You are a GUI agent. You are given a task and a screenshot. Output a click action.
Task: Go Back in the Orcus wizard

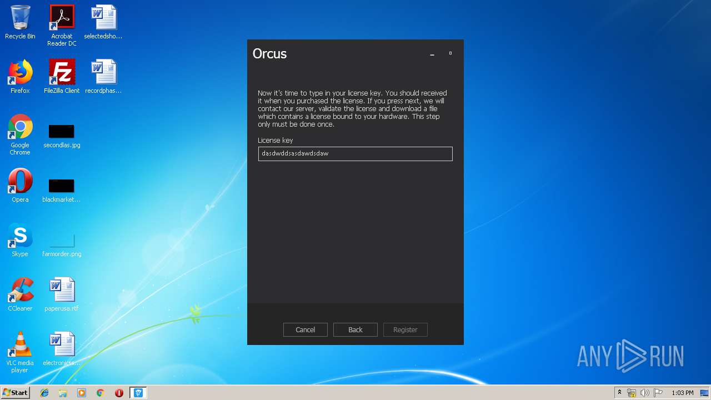[355, 329]
